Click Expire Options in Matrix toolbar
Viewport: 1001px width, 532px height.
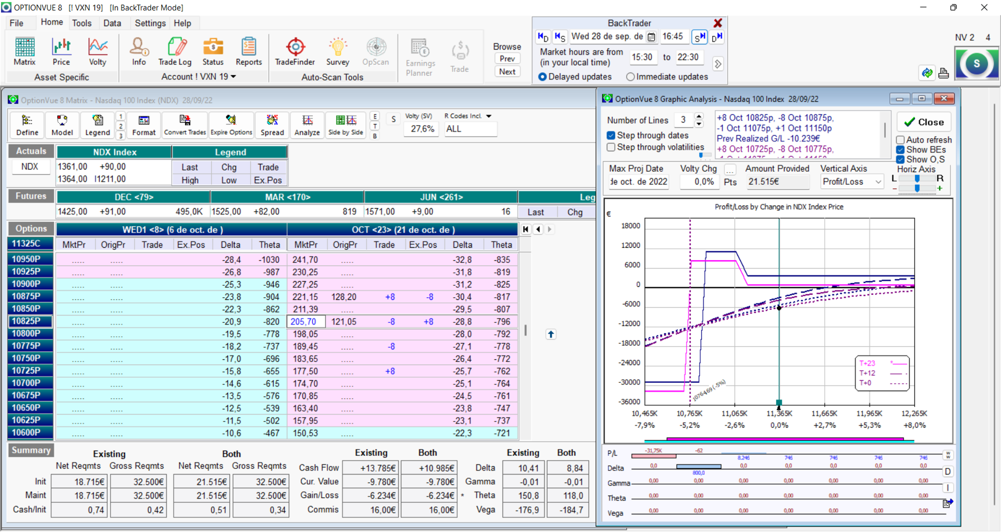[231, 125]
